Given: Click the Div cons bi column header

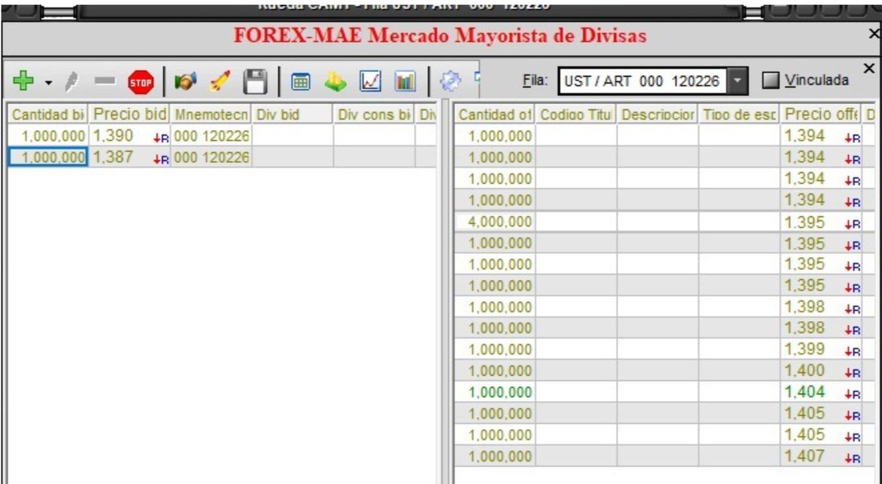Looking at the screenshot, I should click(375, 115).
